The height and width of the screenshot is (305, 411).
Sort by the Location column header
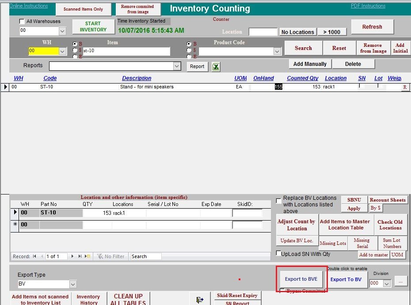335,78
